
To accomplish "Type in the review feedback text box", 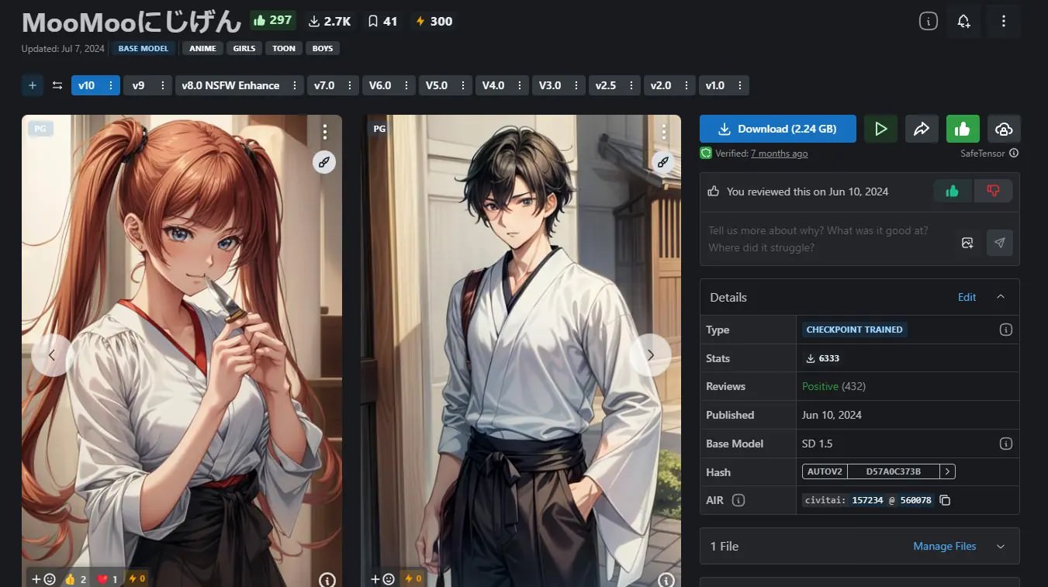I will pyautogui.click(x=826, y=239).
